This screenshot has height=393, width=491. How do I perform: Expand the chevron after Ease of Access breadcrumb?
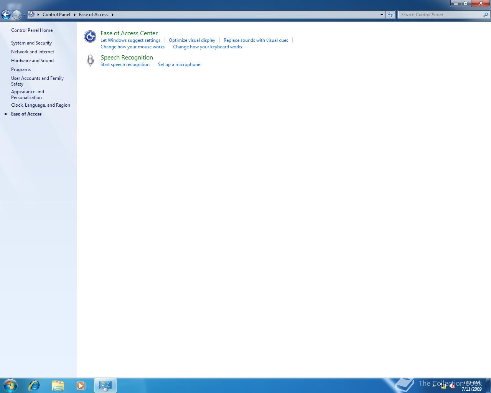click(112, 15)
